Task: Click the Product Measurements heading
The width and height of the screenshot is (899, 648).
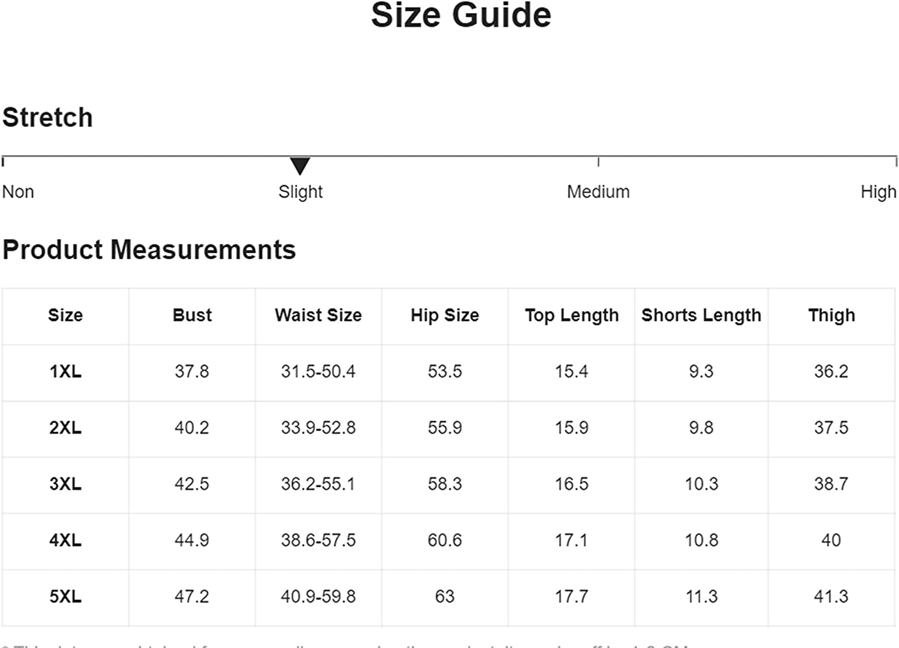Action: click(149, 250)
